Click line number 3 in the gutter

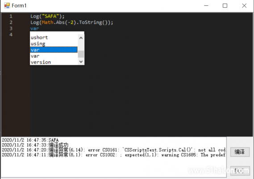coord(11,29)
